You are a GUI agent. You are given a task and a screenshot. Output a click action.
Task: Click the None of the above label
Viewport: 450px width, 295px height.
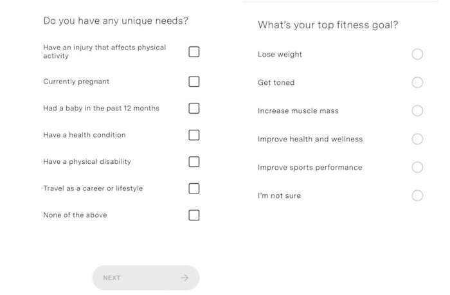click(75, 215)
